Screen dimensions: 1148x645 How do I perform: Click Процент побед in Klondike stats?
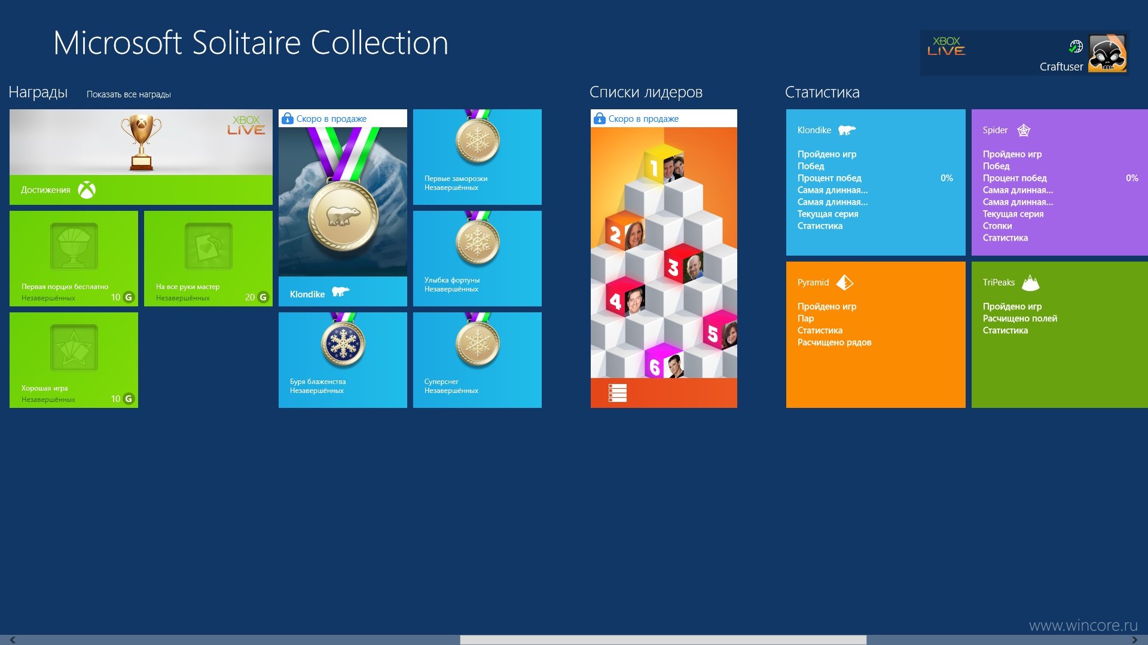pos(829,178)
